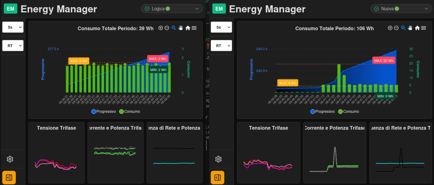Expand the right RT mode selector
The image size is (434, 185).
pyautogui.click(x=221, y=46)
